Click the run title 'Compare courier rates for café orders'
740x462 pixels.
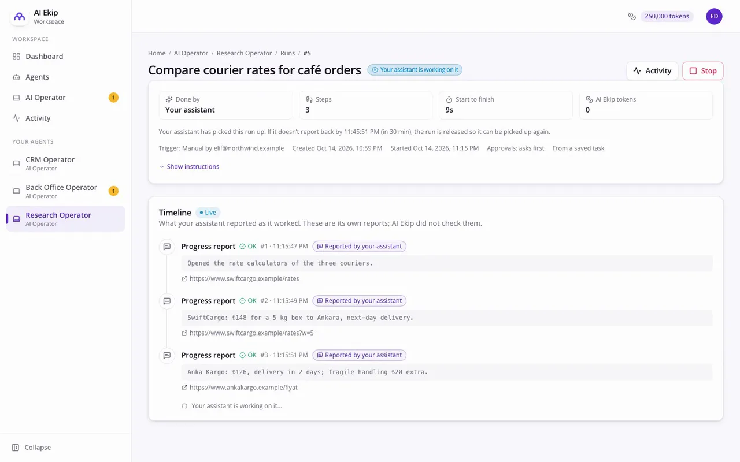point(254,70)
